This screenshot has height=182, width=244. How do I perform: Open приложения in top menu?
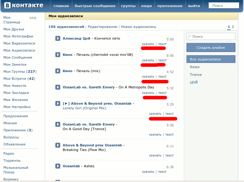tap(170, 6)
